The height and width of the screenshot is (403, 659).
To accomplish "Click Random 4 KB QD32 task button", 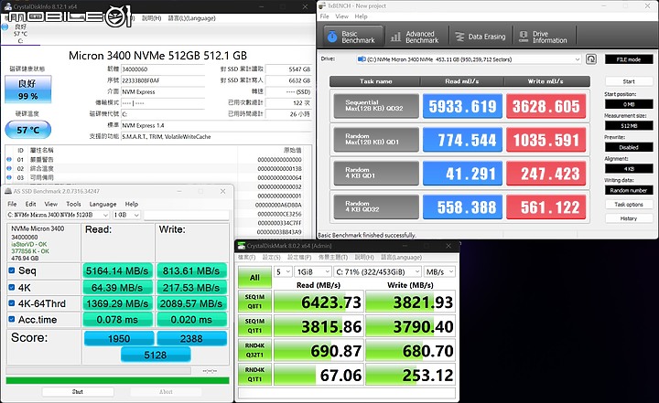I will click(376, 207).
